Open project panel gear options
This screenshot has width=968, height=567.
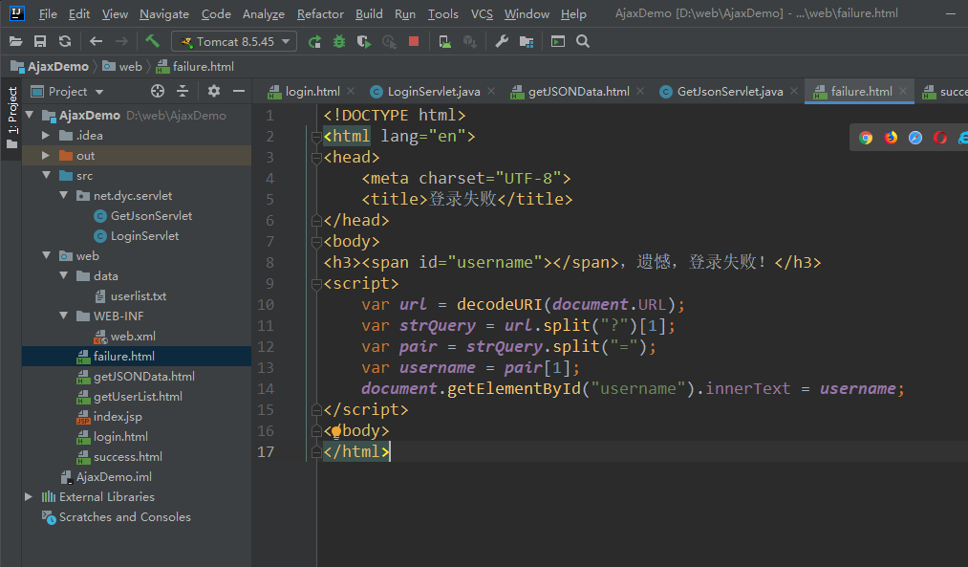(x=214, y=92)
